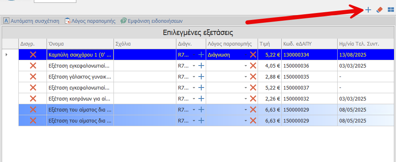The width and height of the screenshot is (396, 162).
Task: Click the Επιλεγμένες εξετάσεις panel title
Action: click(x=198, y=33)
